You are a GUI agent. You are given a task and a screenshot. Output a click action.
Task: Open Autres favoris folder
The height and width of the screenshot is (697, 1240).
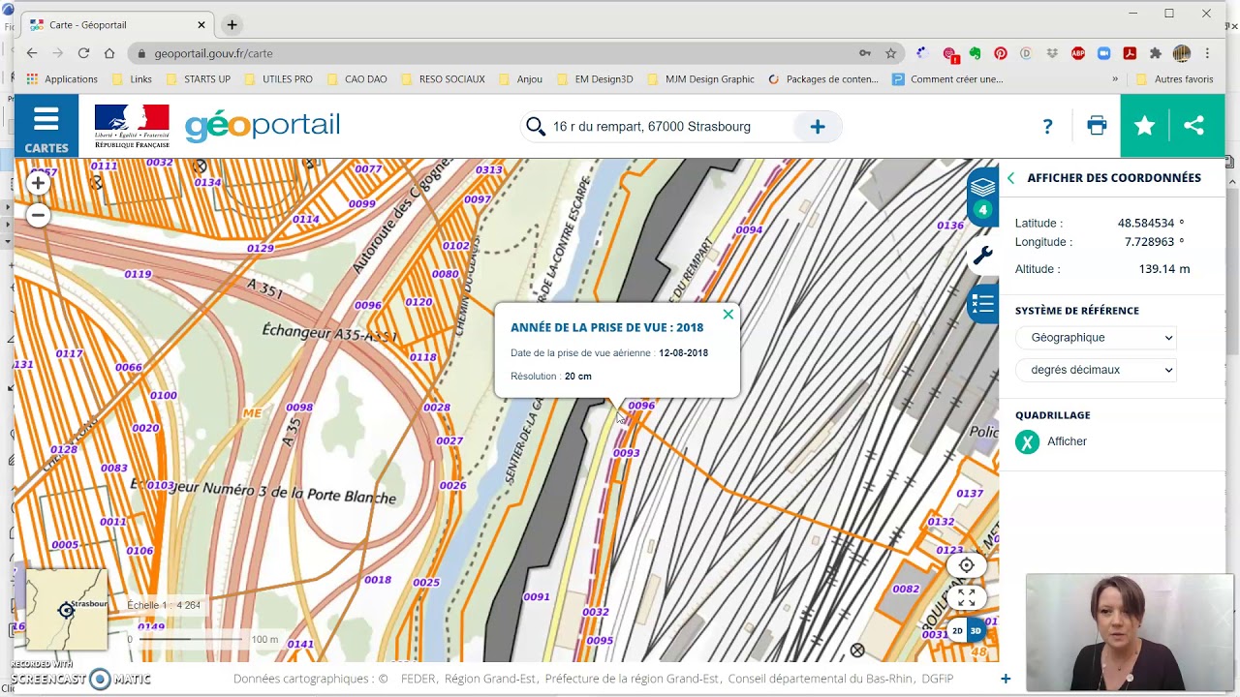tap(1174, 79)
